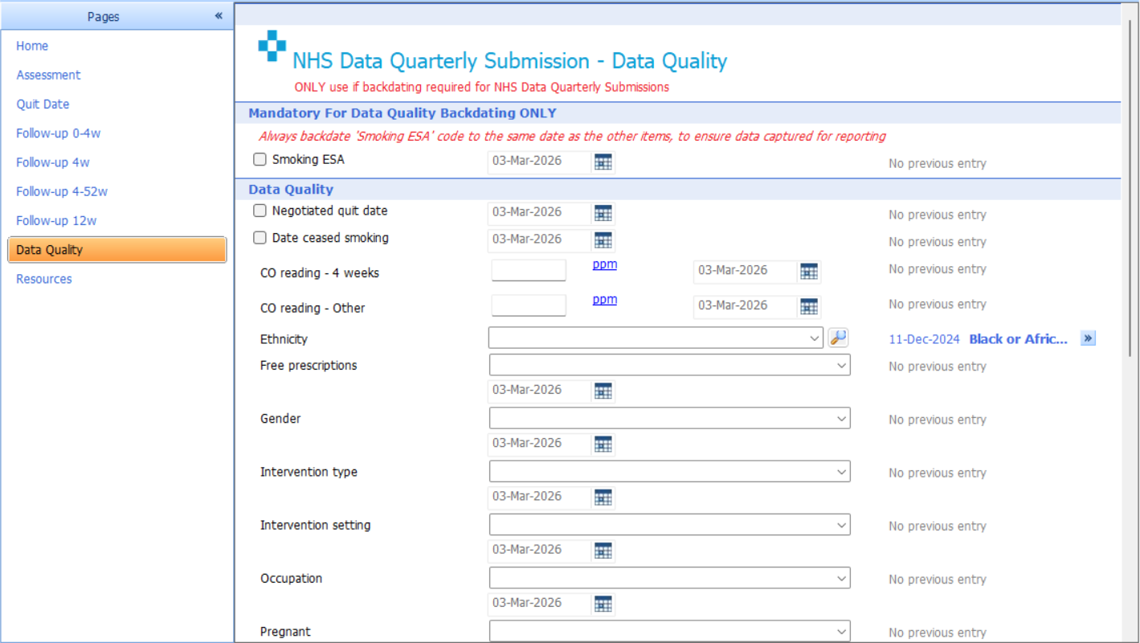
Task: Open calendar picker under Intervention type
Action: (x=603, y=498)
